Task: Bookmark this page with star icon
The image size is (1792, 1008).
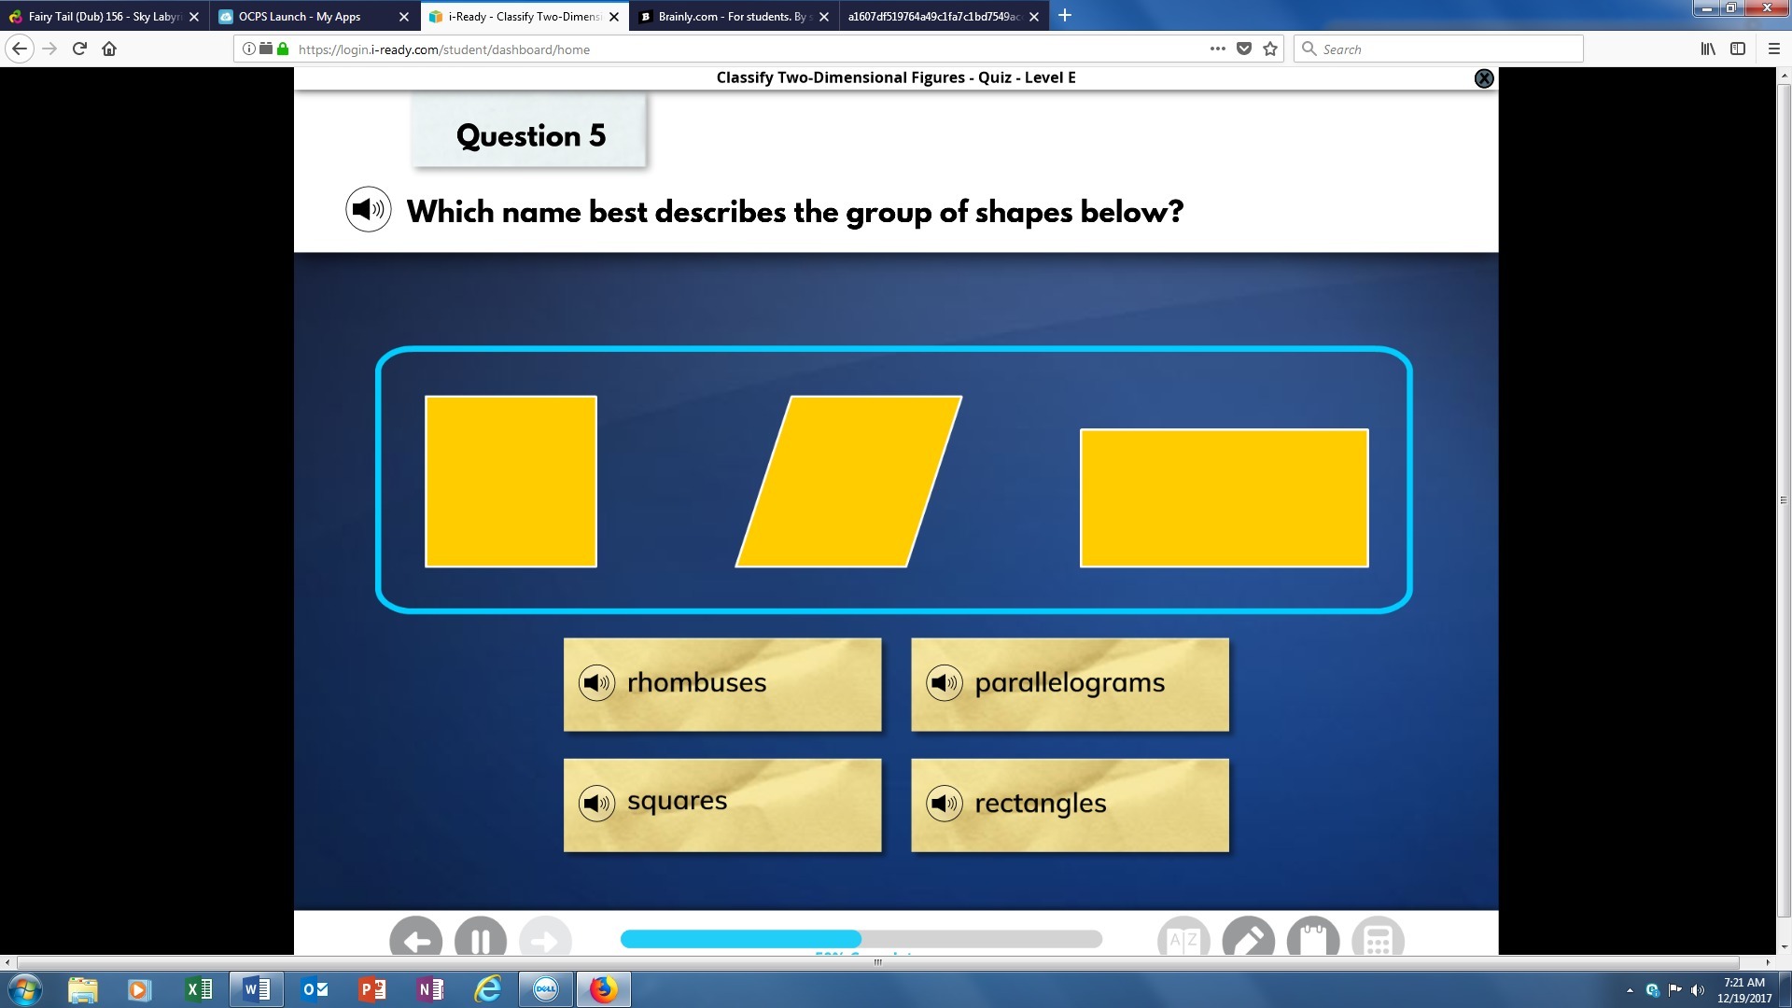Action: click(1270, 49)
